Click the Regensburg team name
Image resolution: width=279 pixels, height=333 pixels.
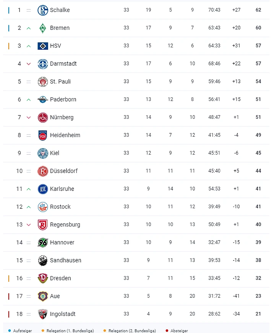coord(65,225)
